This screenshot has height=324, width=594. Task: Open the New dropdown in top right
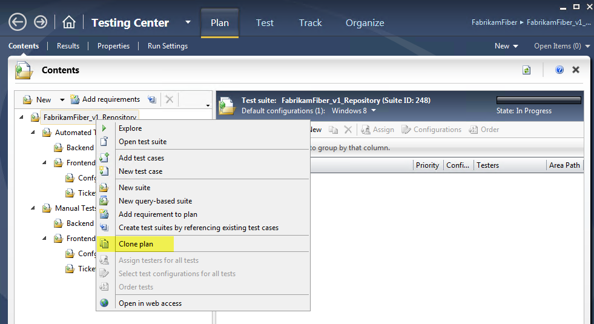506,46
